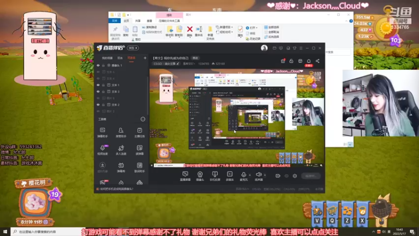Image resolution: width=419 pixels, height=236 pixels.
Task: Expand microphone options arrow
Action: (x=250, y=175)
